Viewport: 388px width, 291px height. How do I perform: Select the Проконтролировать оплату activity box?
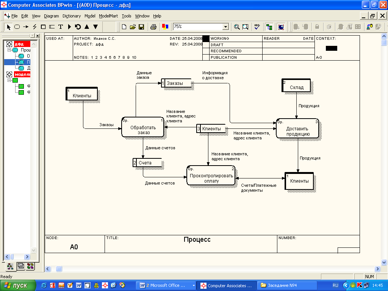click(211, 175)
